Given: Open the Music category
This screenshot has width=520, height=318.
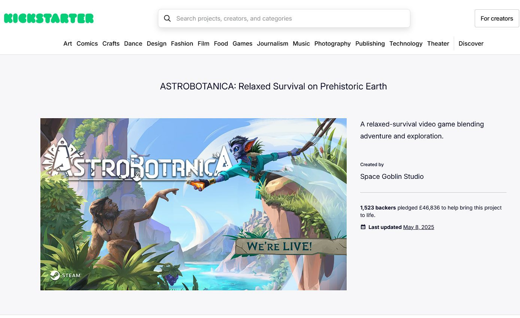Looking at the screenshot, I should click(x=301, y=43).
